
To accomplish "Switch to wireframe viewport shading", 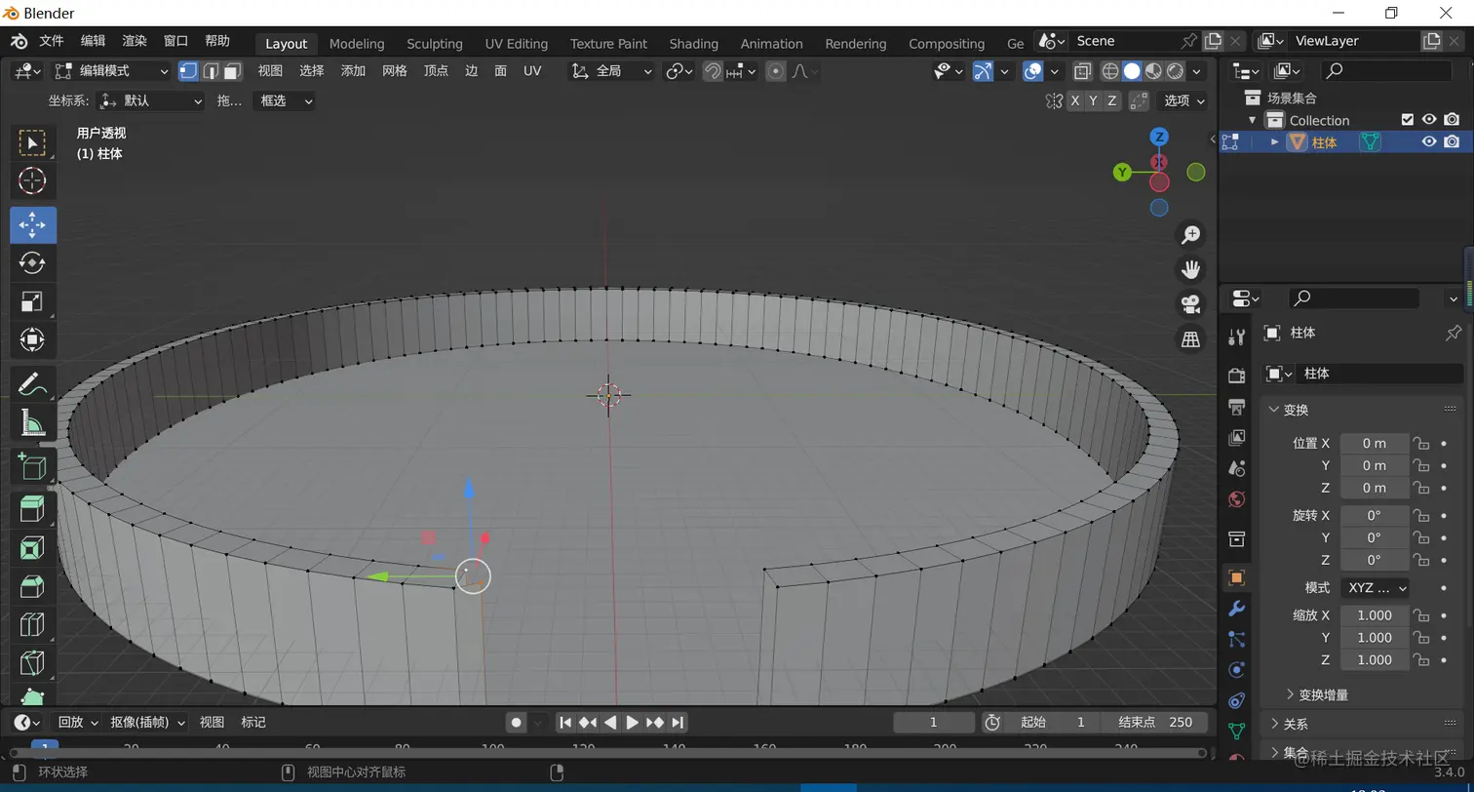I will [x=1110, y=71].
